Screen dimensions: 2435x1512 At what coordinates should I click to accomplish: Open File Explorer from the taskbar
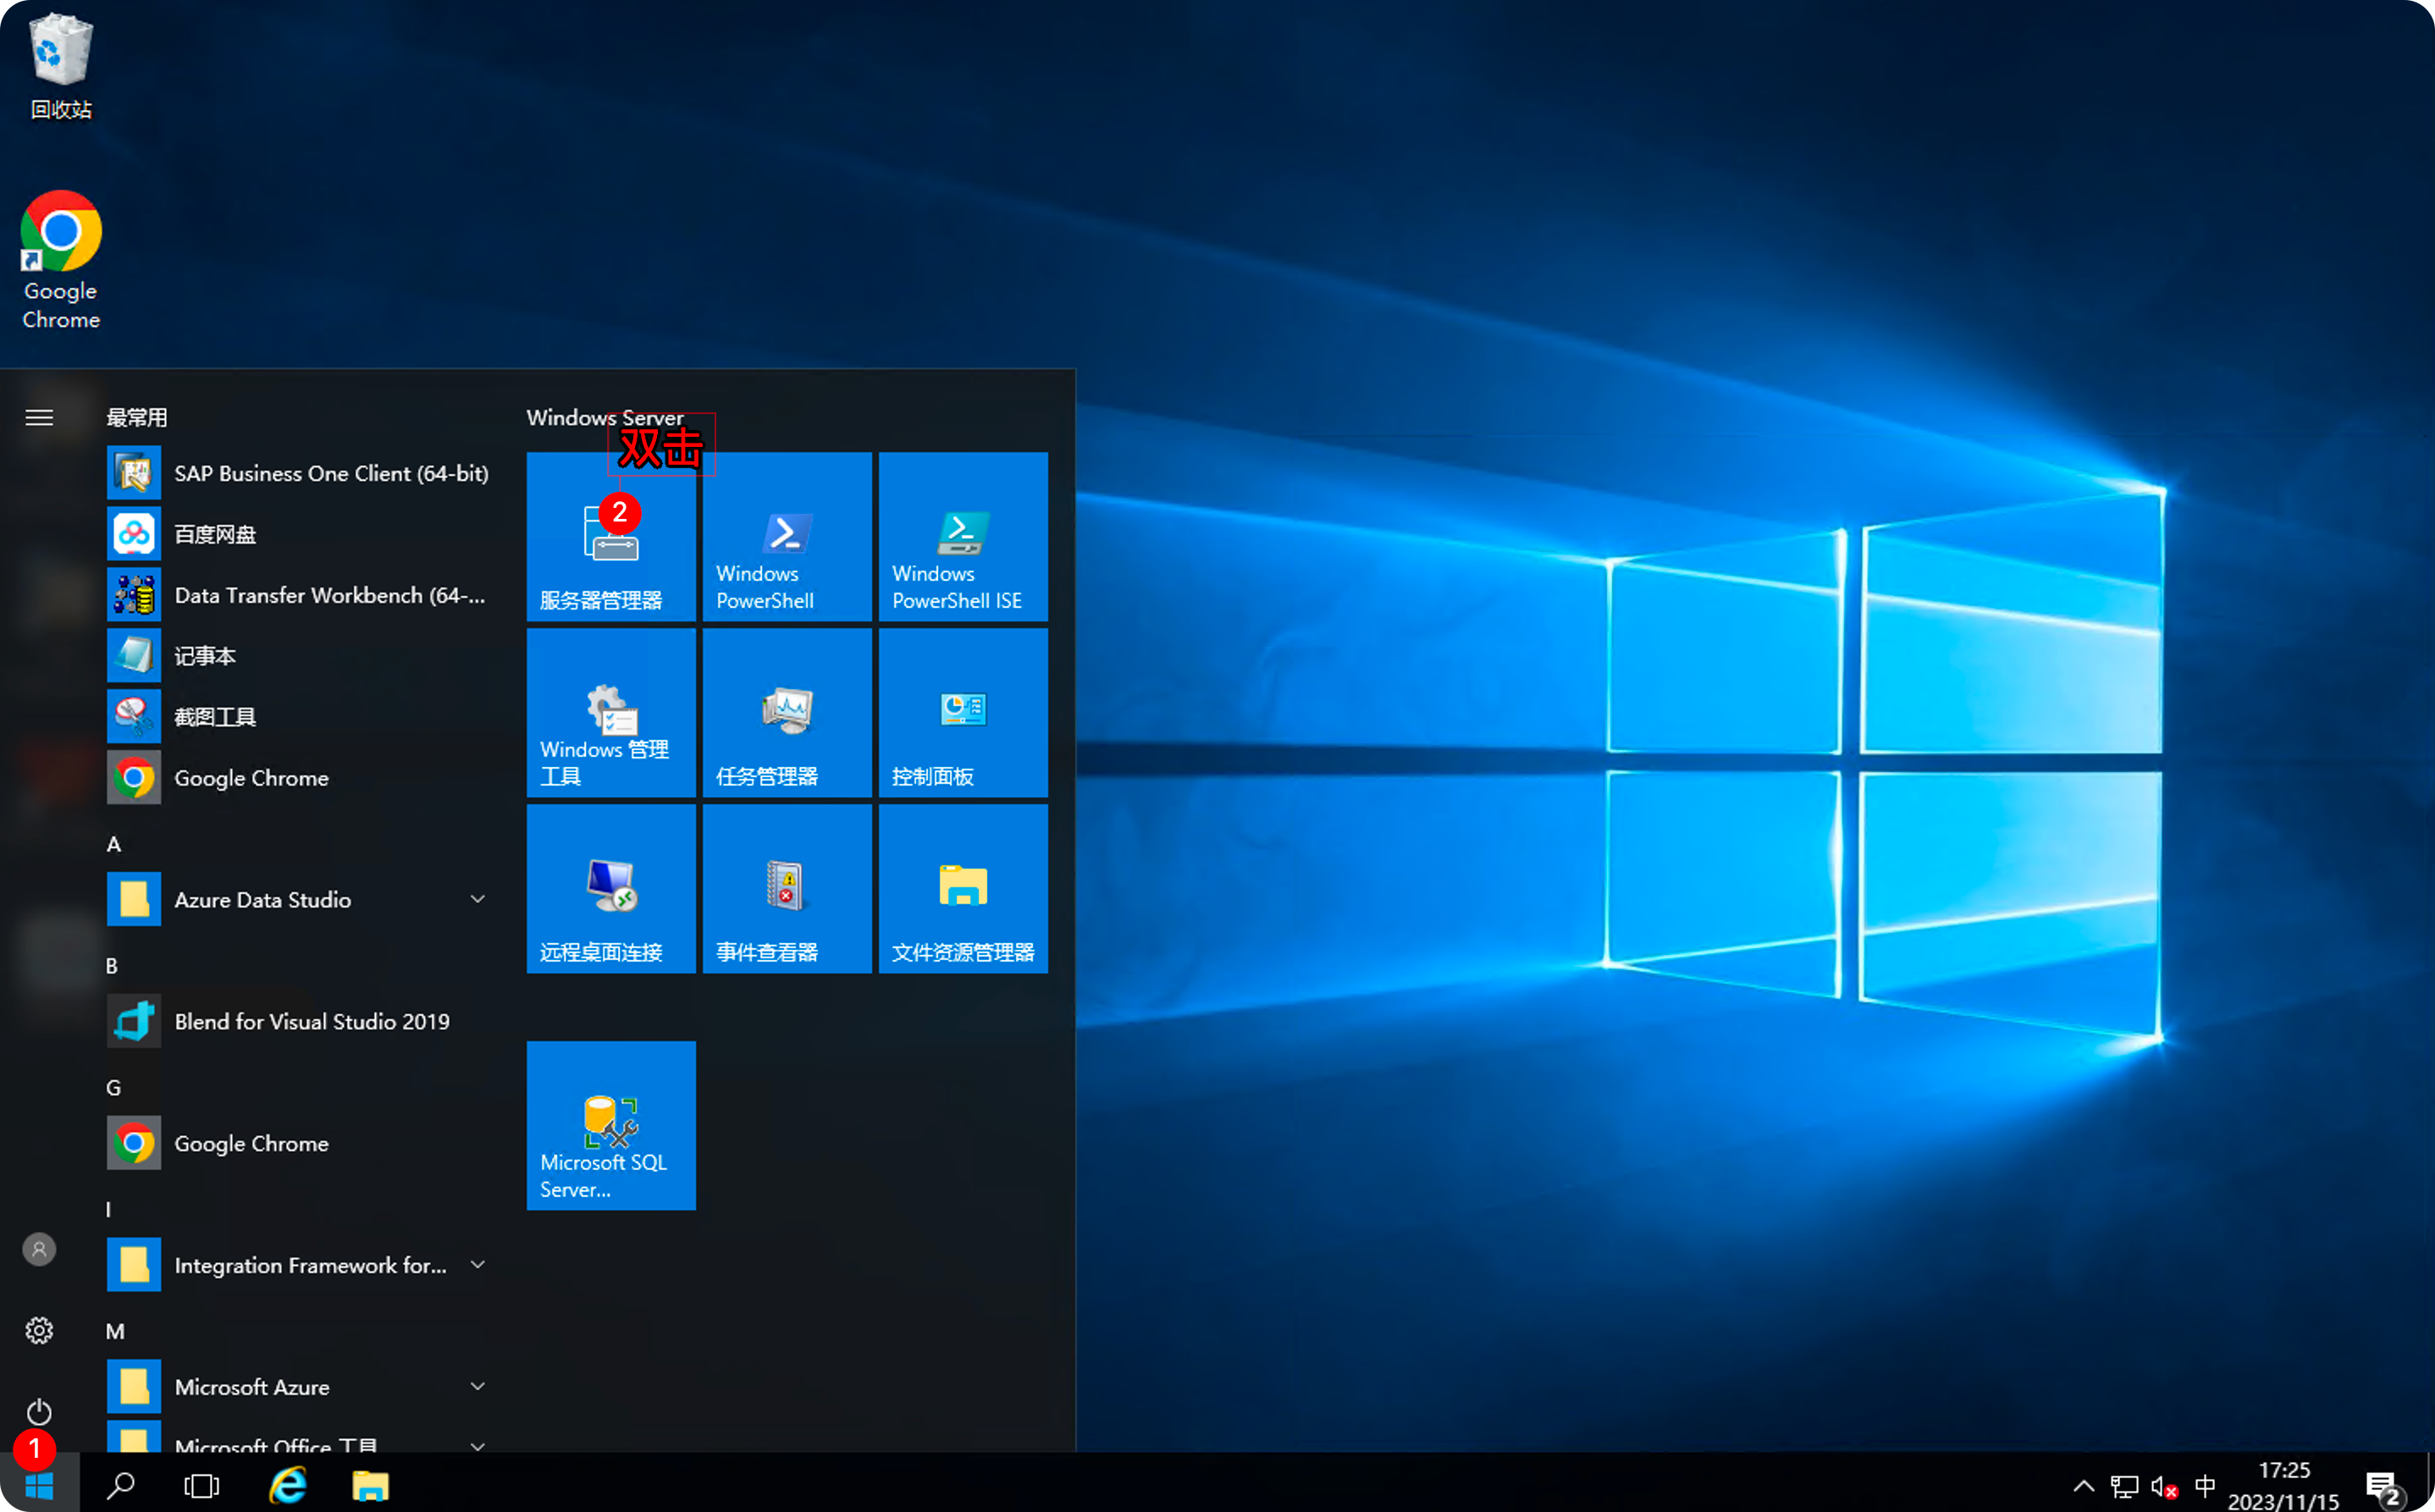370,1485
